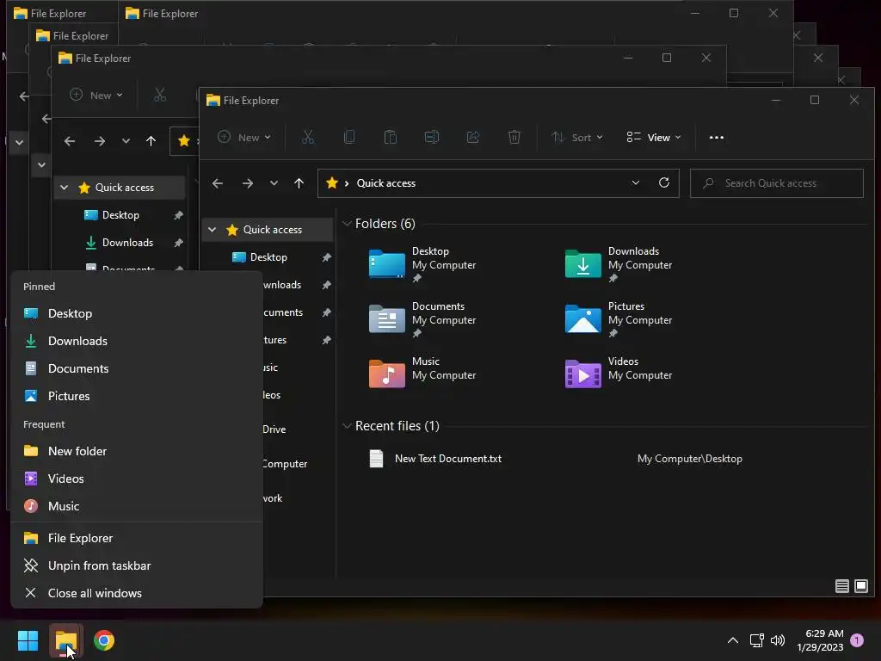881x661 pixels.
Task: Click the volume icon in system tray
Action: tap(778, 640)
